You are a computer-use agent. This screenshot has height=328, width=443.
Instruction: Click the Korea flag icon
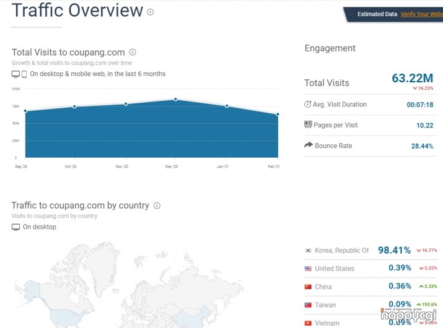308,251
